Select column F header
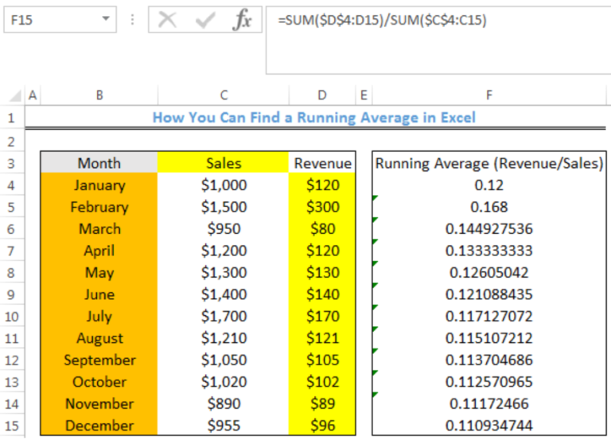 coord(488,95)
